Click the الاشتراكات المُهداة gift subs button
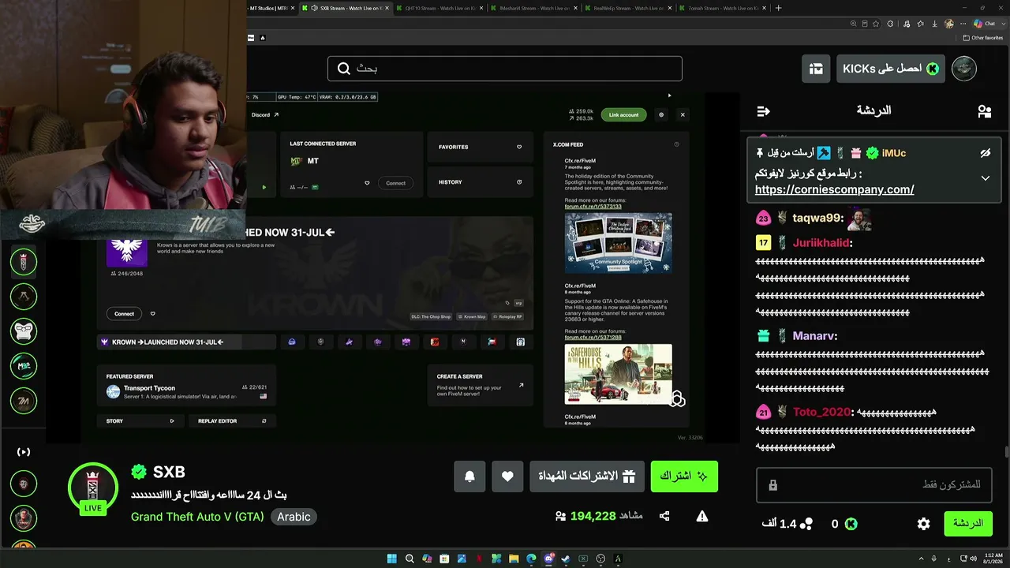Screen dimensions: 1010x568 click(x=587, y=476)
